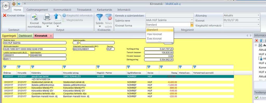Open filter above Felhatalmazó-azonosító column
This screenshot has width=266, height=103.
pos(195,67)
